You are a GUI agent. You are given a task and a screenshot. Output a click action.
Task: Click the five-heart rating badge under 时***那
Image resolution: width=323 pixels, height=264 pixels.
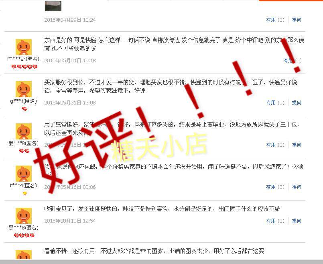pos(24,67)
